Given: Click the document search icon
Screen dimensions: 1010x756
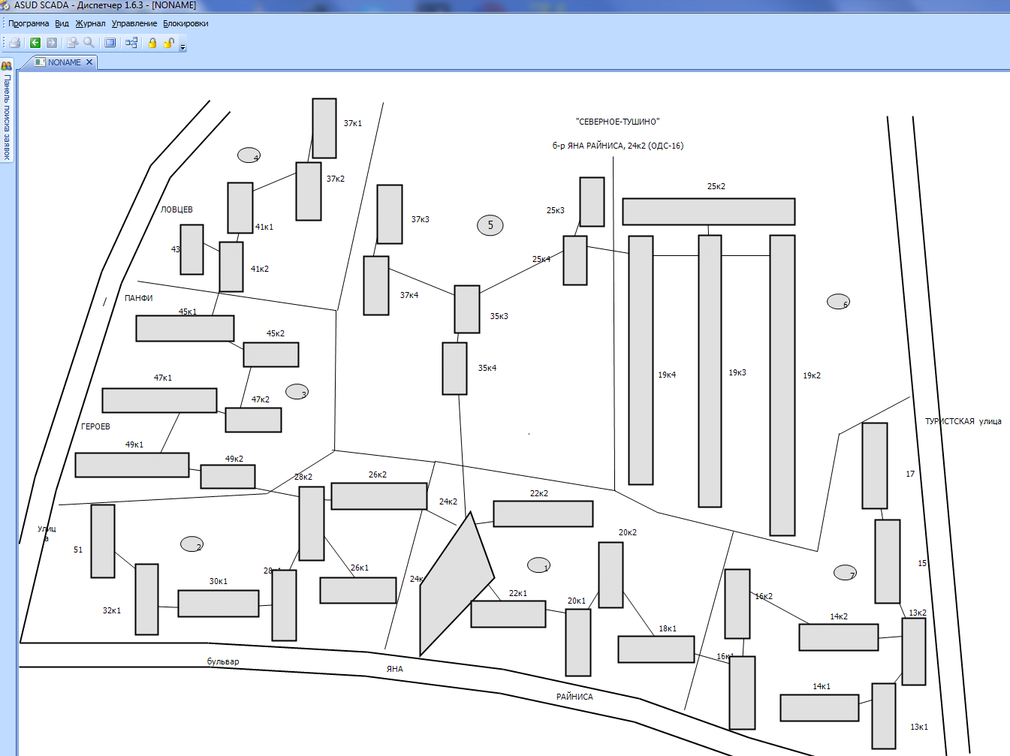Looking at the screenshot, I should [72, 43].
